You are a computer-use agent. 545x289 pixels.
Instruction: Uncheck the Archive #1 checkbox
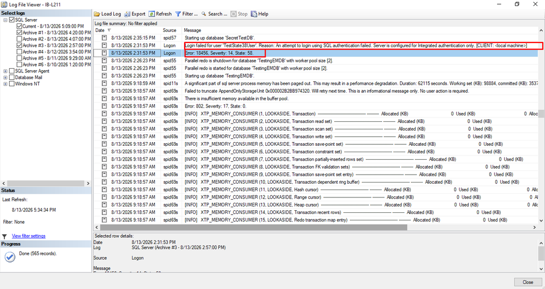[x=19, y=32]
